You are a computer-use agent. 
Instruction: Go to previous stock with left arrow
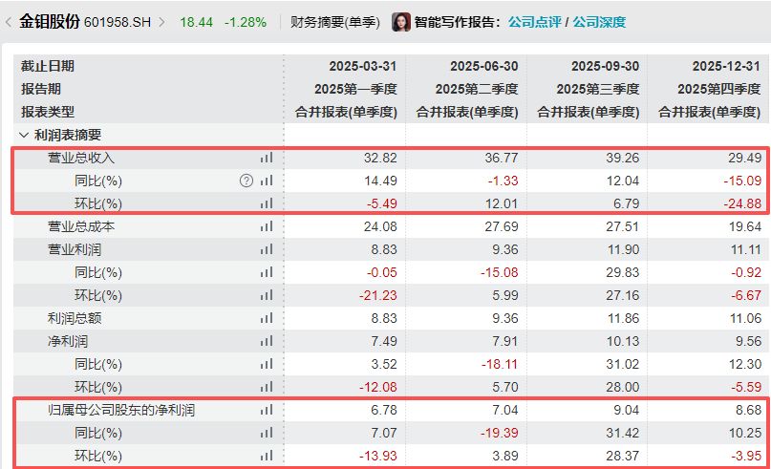pyautogui.click(x=8, y=22)
